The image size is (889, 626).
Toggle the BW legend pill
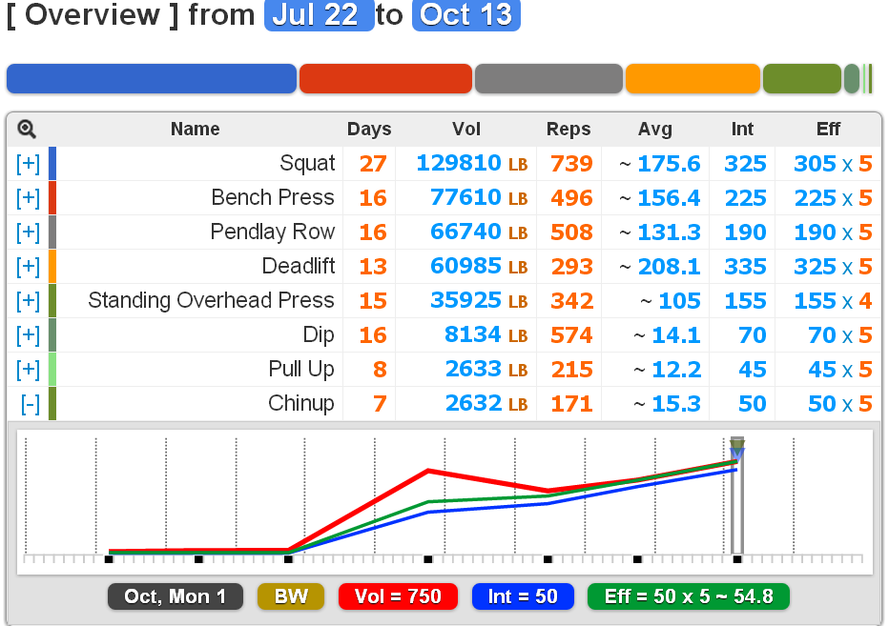[x=290, y=596]
